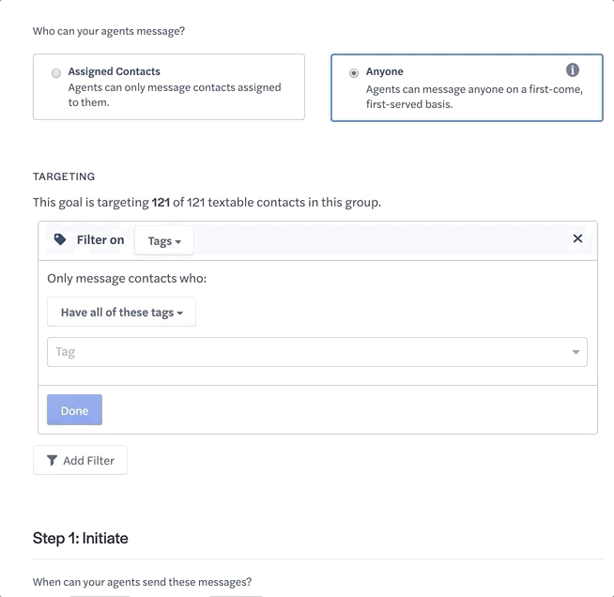
Task: Click the info icon in the Anyone card
Action: (x=572, y=70)
